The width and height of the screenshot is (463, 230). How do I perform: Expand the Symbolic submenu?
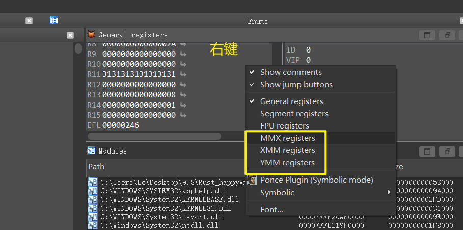coord(321,192)
